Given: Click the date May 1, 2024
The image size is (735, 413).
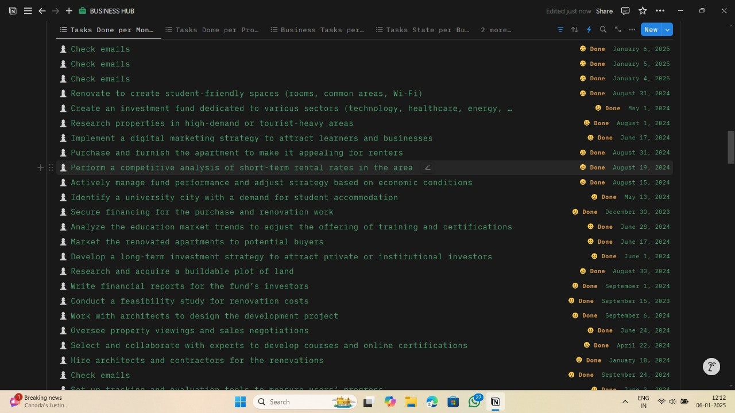Looking at the screenshot, I should tap(649, 108).
